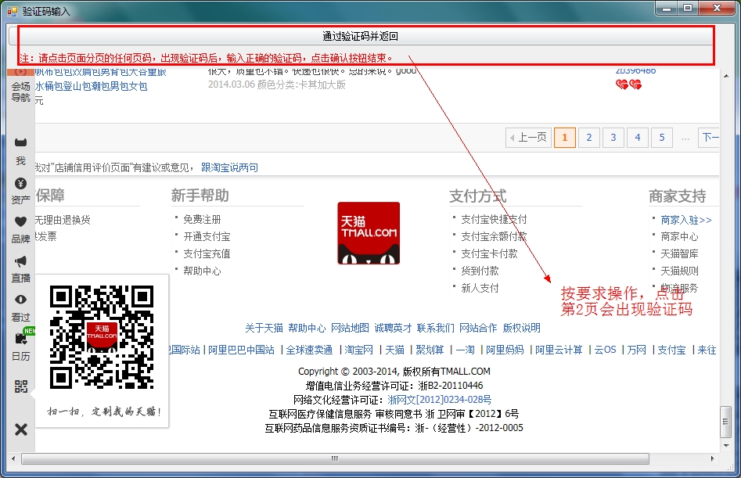Image resolution: width=741 pixels, height=478 pixels.
Task: Go to the next page 下一页
Action: (x=709, y=138)
